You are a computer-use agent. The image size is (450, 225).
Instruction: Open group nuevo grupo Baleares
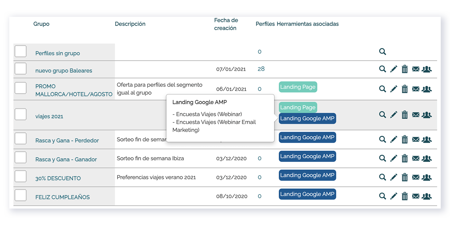coord(64,71)
